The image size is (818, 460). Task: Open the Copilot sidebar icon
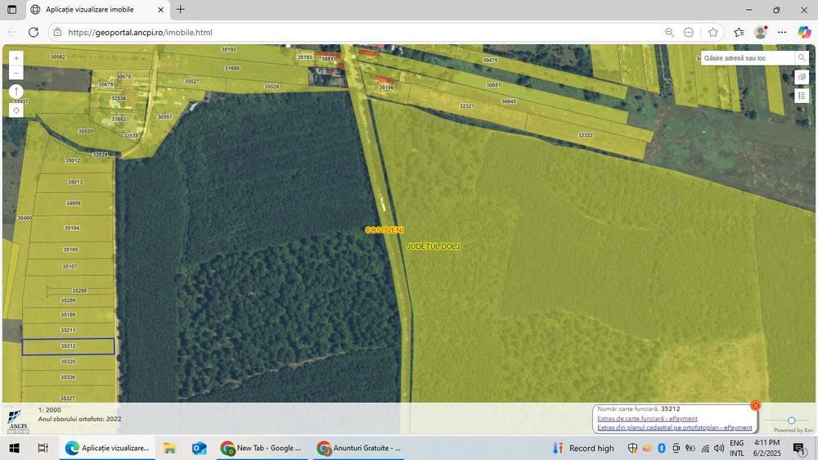pos(804,33)
